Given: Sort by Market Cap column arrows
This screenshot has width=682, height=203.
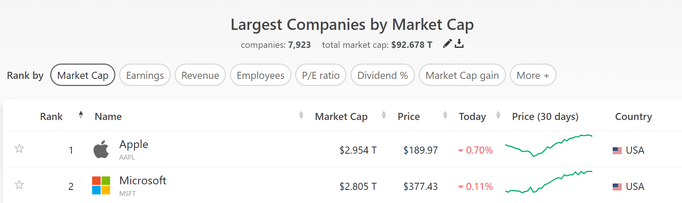Looking at the screenshot, I should pyautogui.click(x=384, y=115).
